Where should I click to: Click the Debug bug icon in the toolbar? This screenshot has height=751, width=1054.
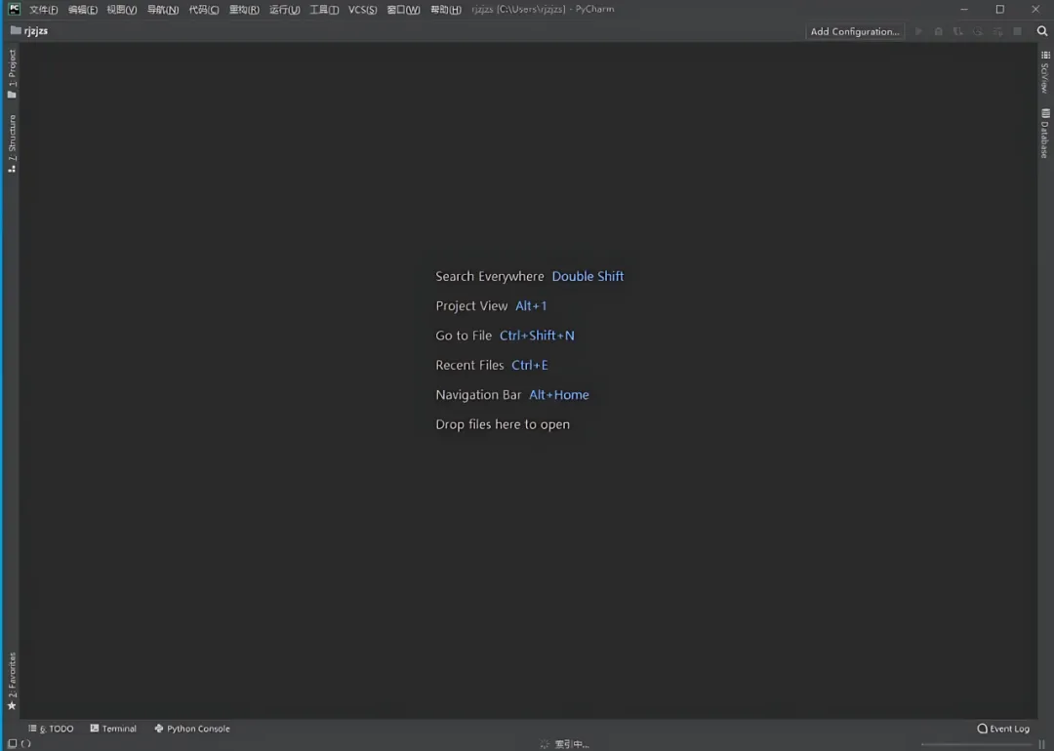coord(939,31)
